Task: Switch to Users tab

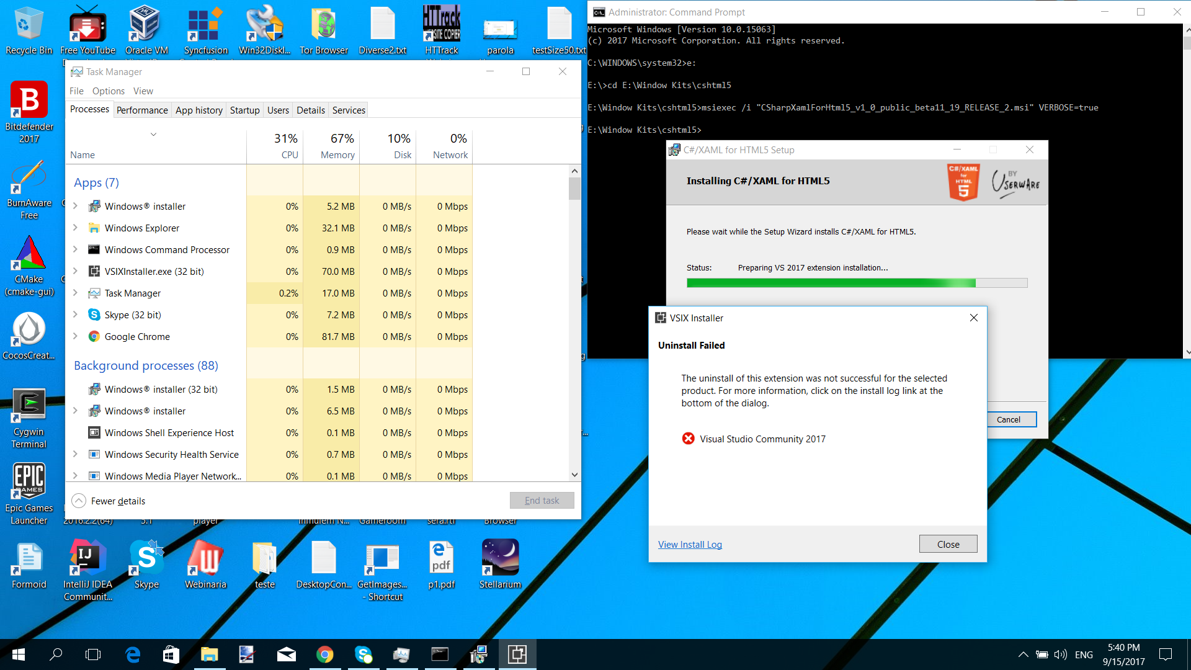Action: 278,110
